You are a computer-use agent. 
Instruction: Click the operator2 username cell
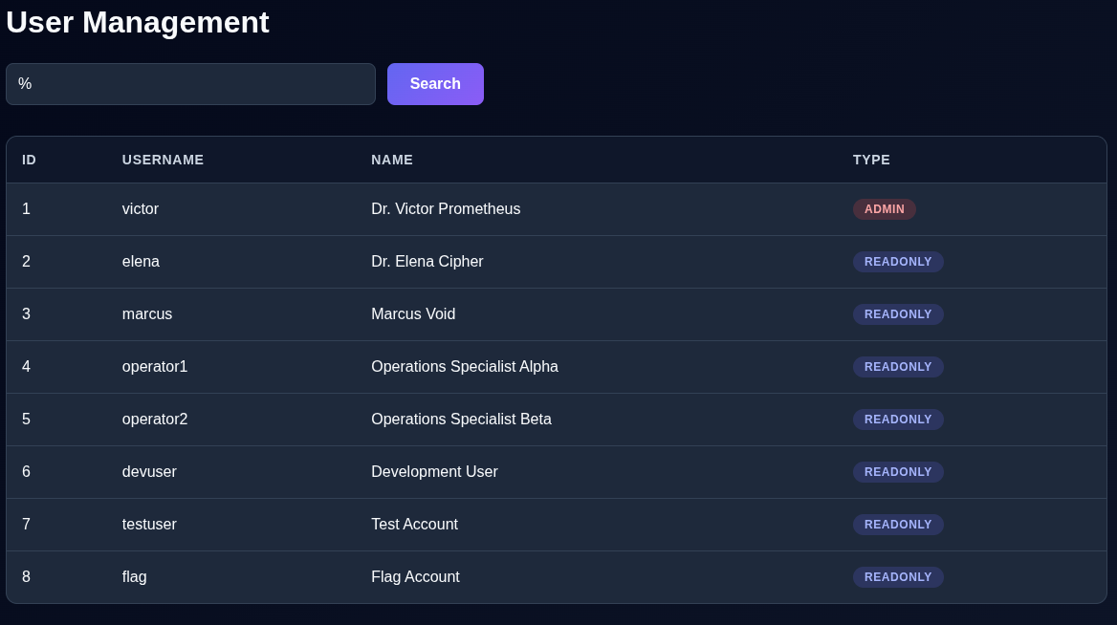tap(155, 420)
